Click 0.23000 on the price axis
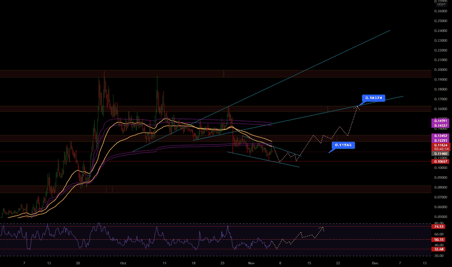 pyautogui.click(x=441, y=41)
